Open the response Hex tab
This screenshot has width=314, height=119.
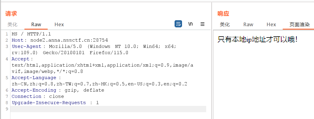pyautogui.click(x=271, y=24)
